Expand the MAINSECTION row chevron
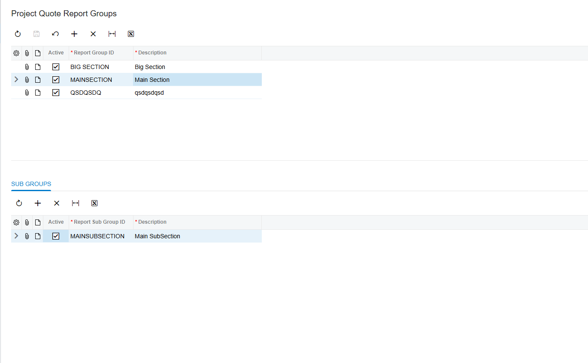Viewport: 588px width, 363px height. [16, 79]
